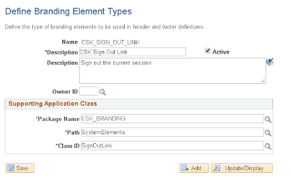Click the Path field containing SystemElements
The height and width of the screenshot is (185, 291).
click(x=171, y=133)
